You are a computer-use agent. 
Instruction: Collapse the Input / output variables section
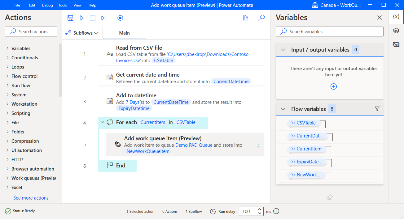tap(283, 49)
